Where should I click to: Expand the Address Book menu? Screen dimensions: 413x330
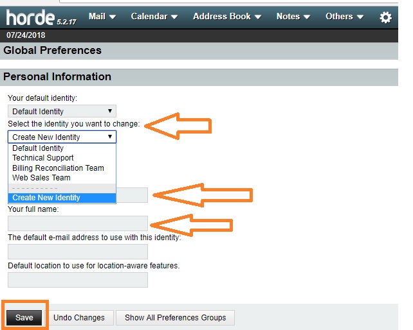pyautogui.click(x=227, y=16)
